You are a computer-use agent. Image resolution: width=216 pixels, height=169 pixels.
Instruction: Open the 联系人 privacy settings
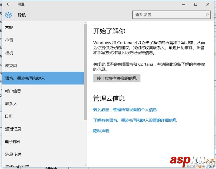pyautogui.click(x=11, y=103)
